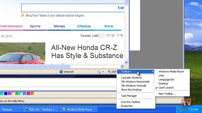Open the Lifestyle tab on MSN

tap(84, 26)
